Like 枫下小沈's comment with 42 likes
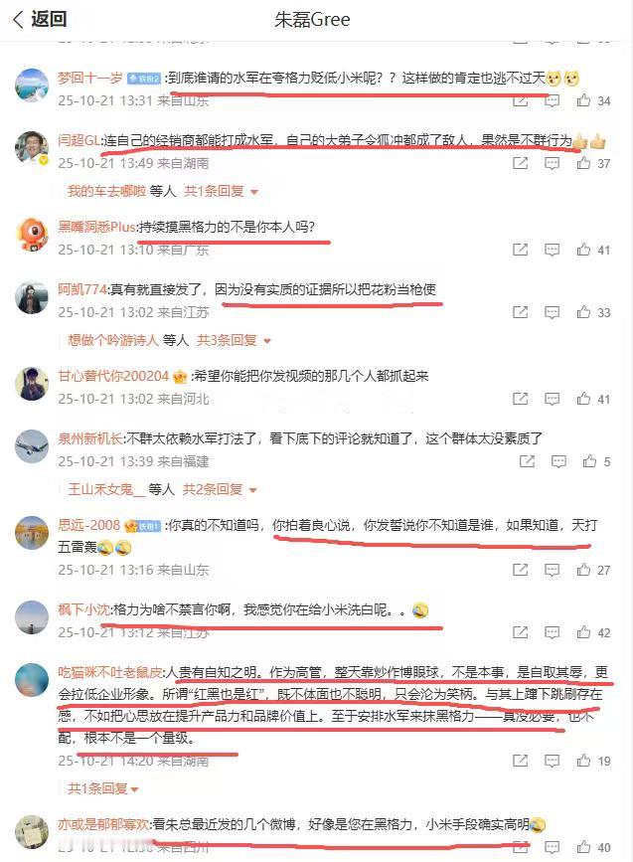The image size is (633, 862). click(583, 632)
